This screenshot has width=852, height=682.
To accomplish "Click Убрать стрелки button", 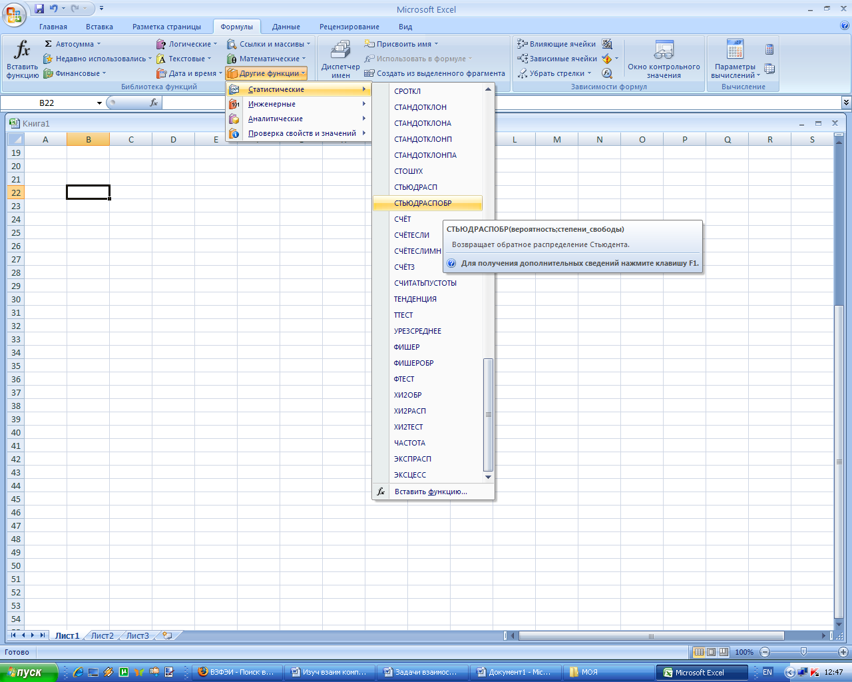I will [554, 73].
